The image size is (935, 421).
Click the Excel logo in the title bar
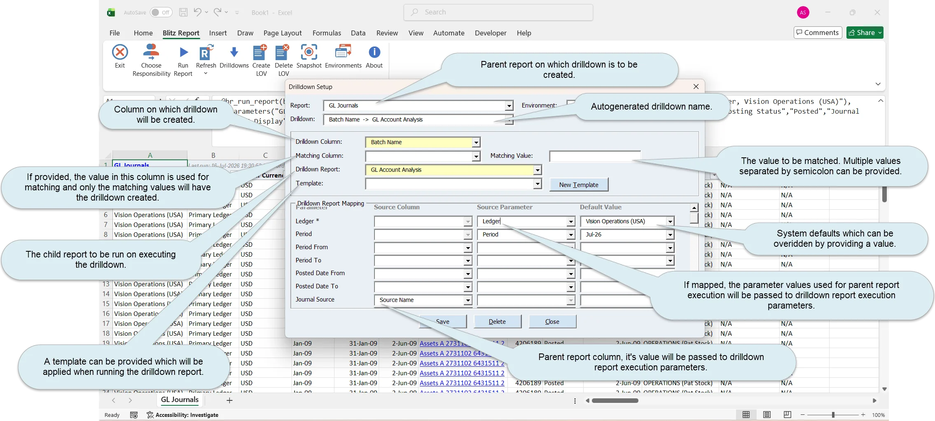coord(111,12)
